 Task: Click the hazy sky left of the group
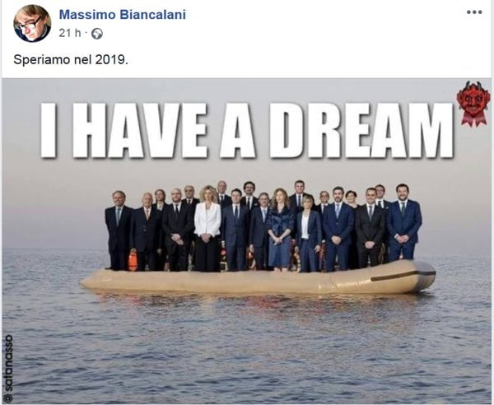pyautogui.click(x=54, y=205)
